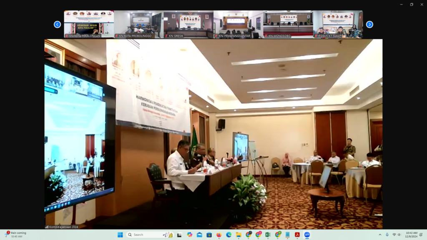The height and width of the screenshot is (240, 427).
Task: Select the KN KOTA PROBOLINGGO video thumbnail
Action: click(138, 24)
